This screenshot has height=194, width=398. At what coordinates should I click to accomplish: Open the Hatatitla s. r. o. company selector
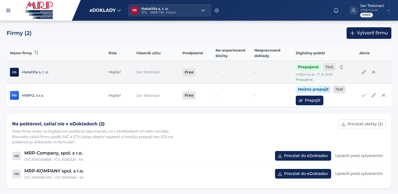170,10
